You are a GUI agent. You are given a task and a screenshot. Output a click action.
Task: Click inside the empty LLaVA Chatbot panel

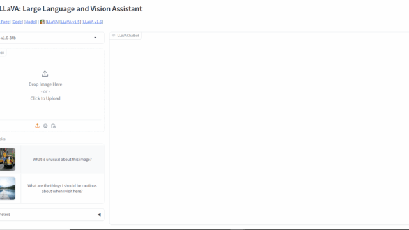[259, 130]
